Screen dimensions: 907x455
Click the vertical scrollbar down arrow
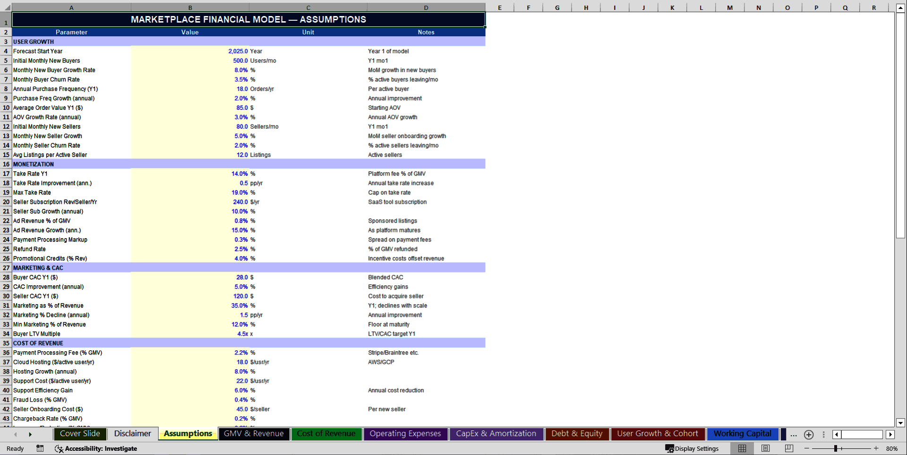pyautogui.click(x=901, y=423)
